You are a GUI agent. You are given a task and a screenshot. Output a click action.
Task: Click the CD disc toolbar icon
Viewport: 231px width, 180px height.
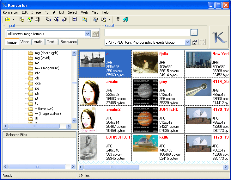[30, 19]
